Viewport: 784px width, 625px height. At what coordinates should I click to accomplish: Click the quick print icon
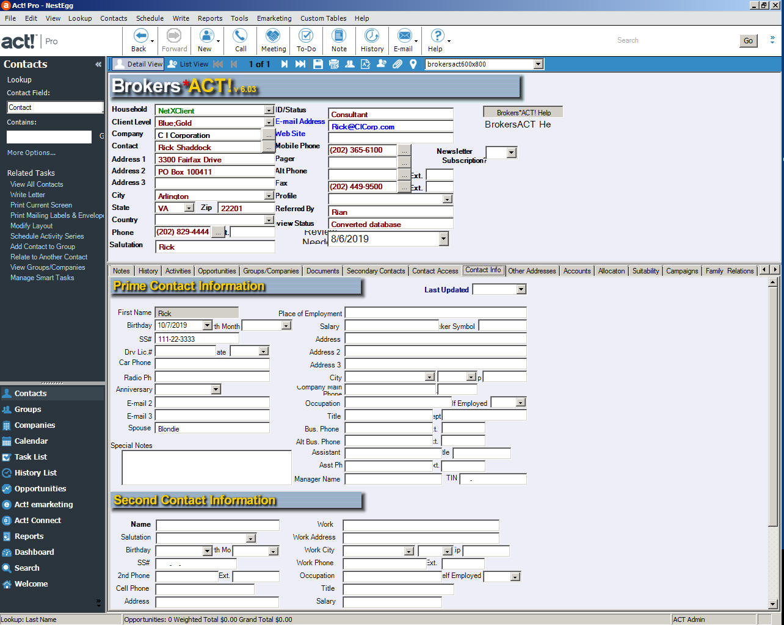334,64
